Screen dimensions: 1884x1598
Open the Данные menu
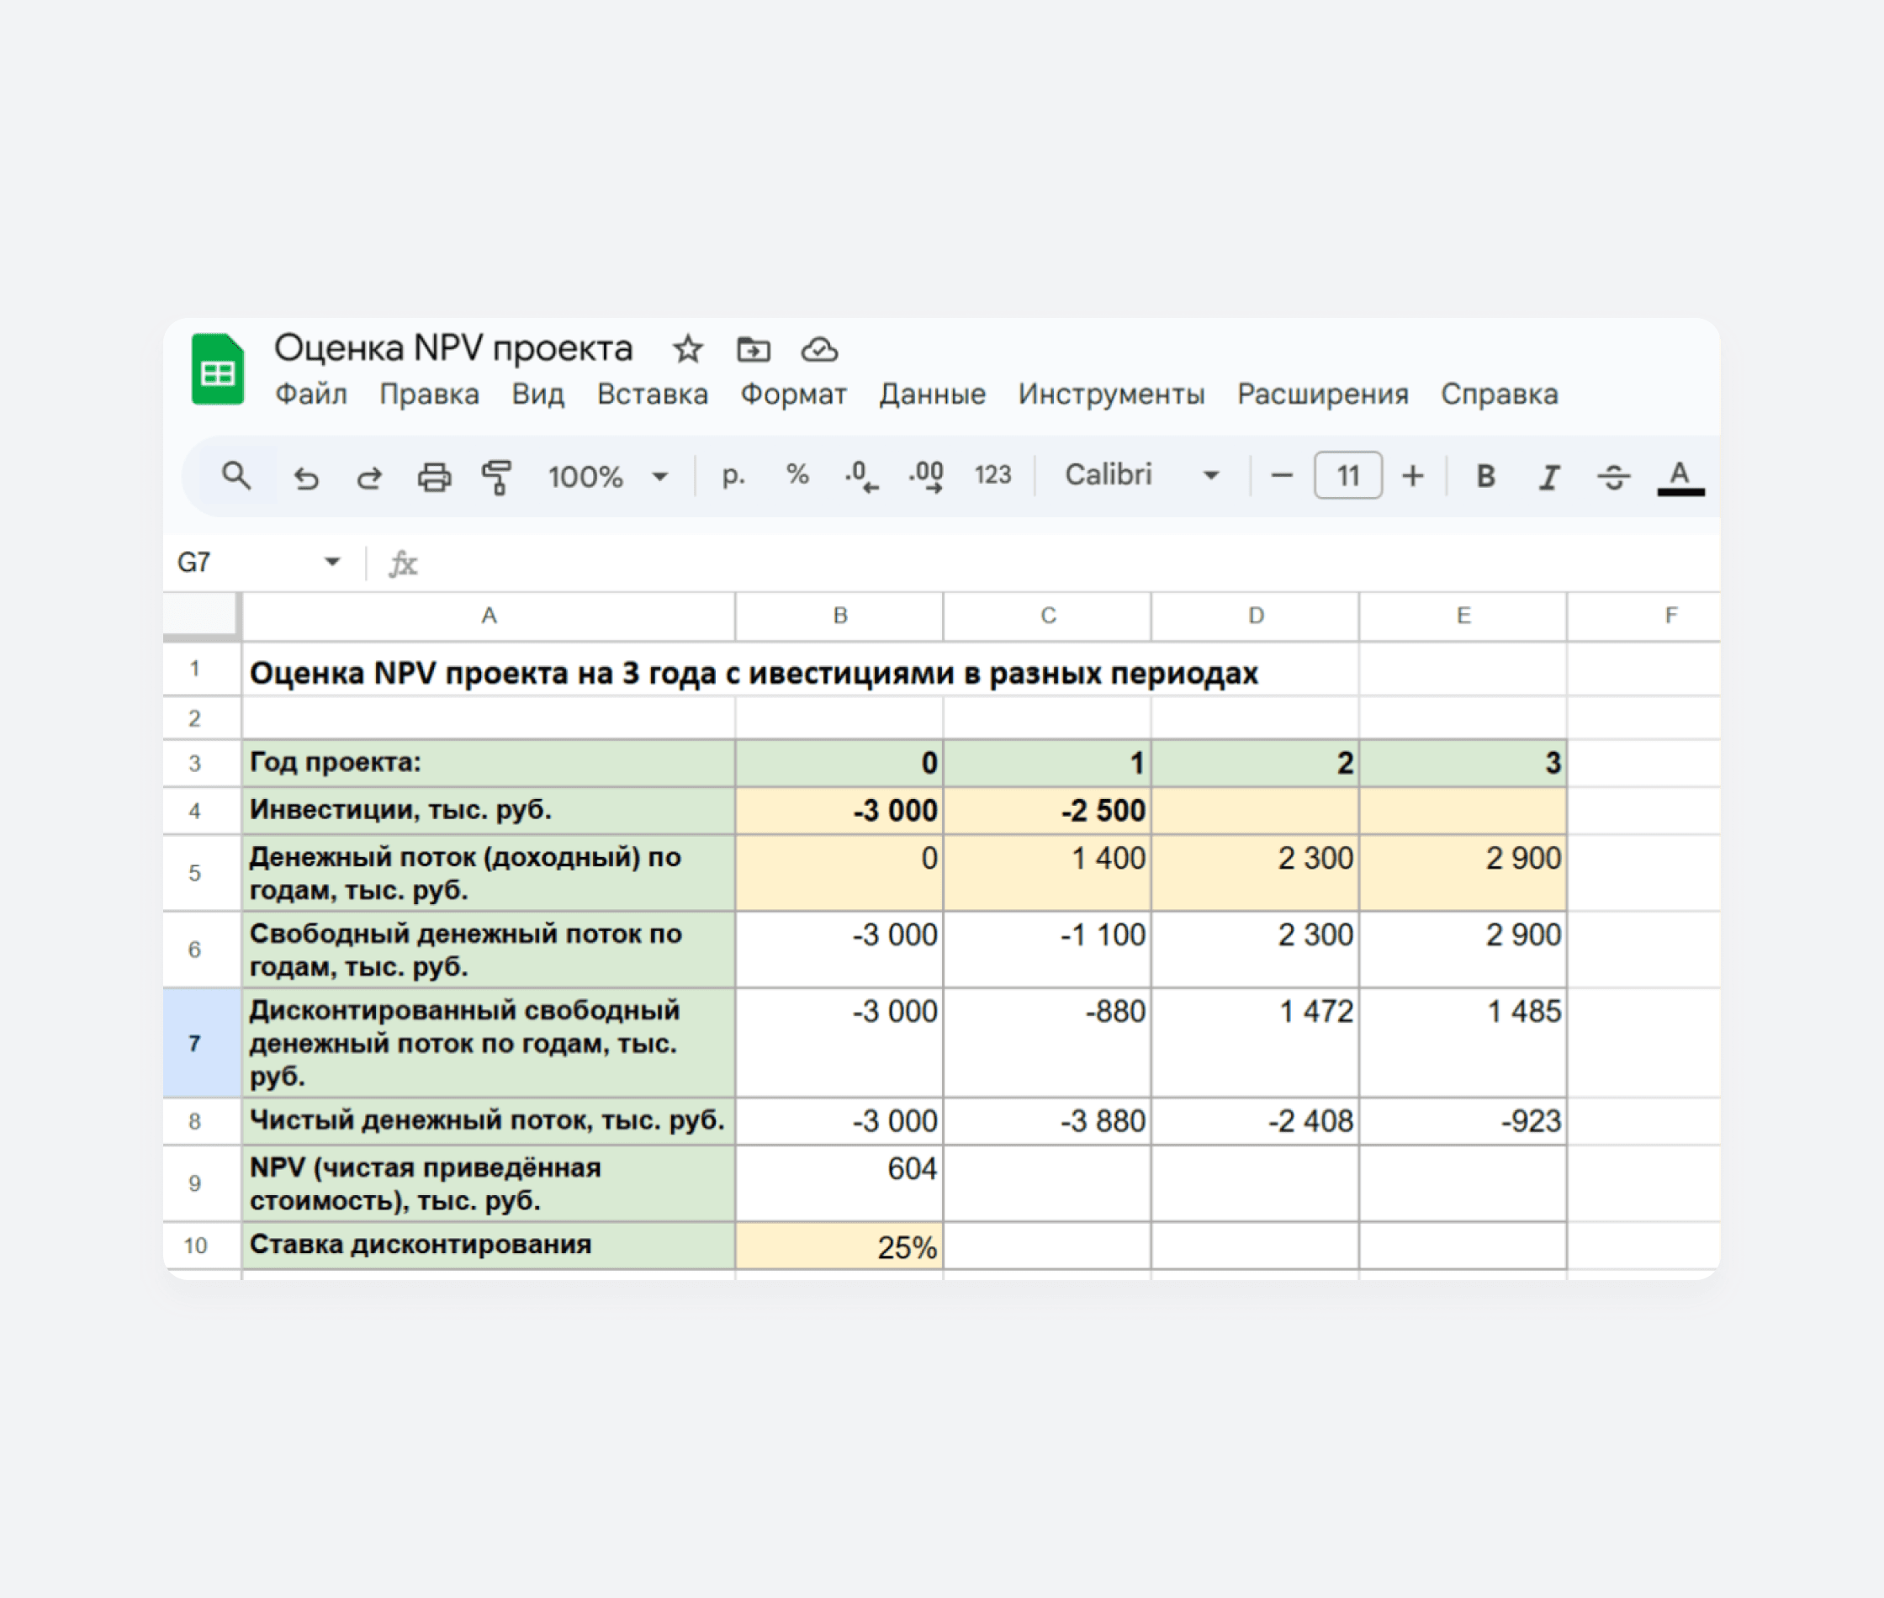[x=931, y=395]
